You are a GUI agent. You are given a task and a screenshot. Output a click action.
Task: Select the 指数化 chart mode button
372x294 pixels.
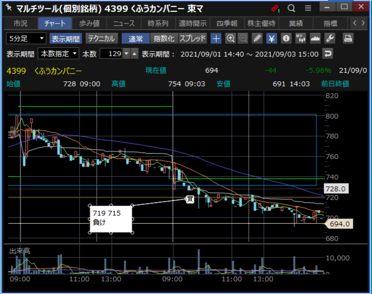(x=164, y=39)
